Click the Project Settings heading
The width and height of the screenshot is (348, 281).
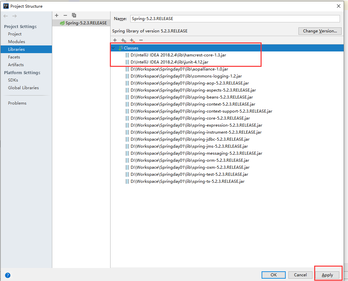pos(20,27)
